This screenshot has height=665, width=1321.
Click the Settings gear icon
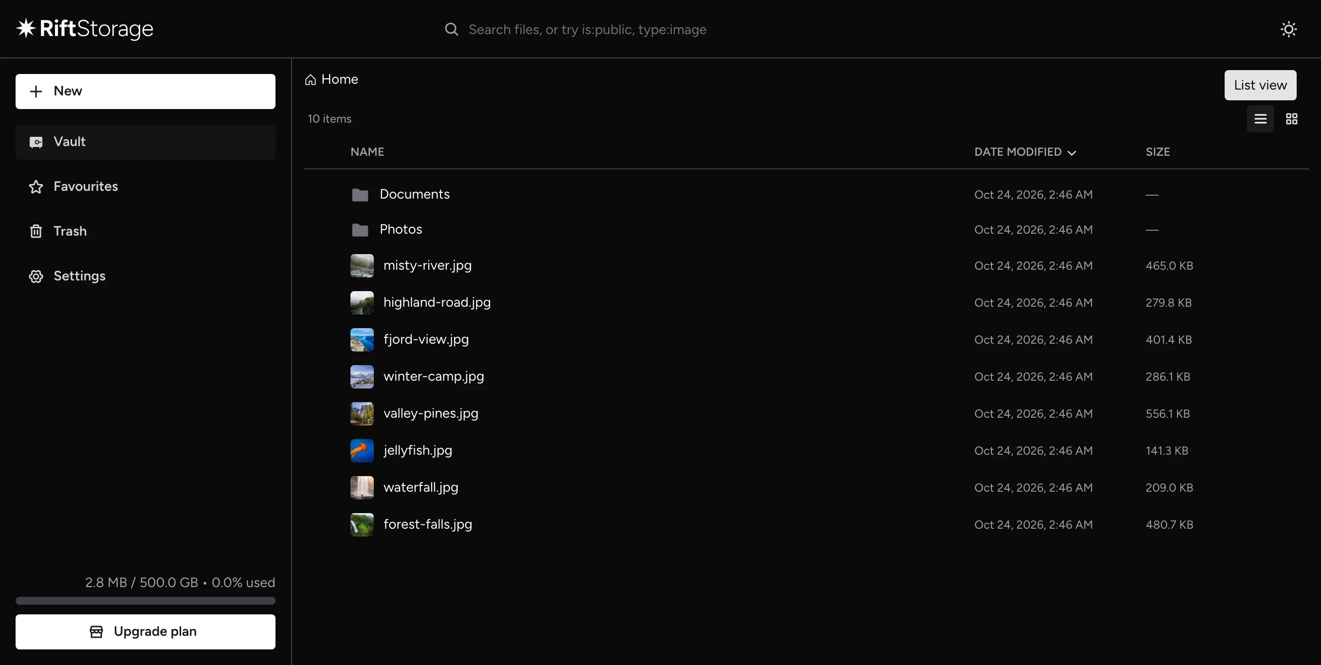pos(36,277)
